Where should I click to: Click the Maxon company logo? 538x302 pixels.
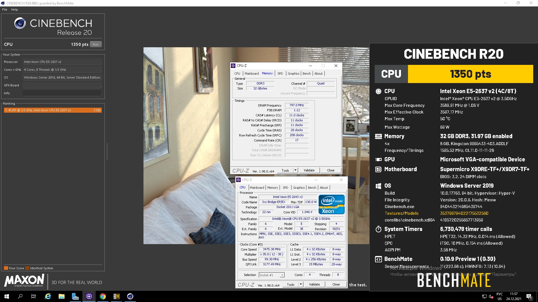(x=24, y=280)
